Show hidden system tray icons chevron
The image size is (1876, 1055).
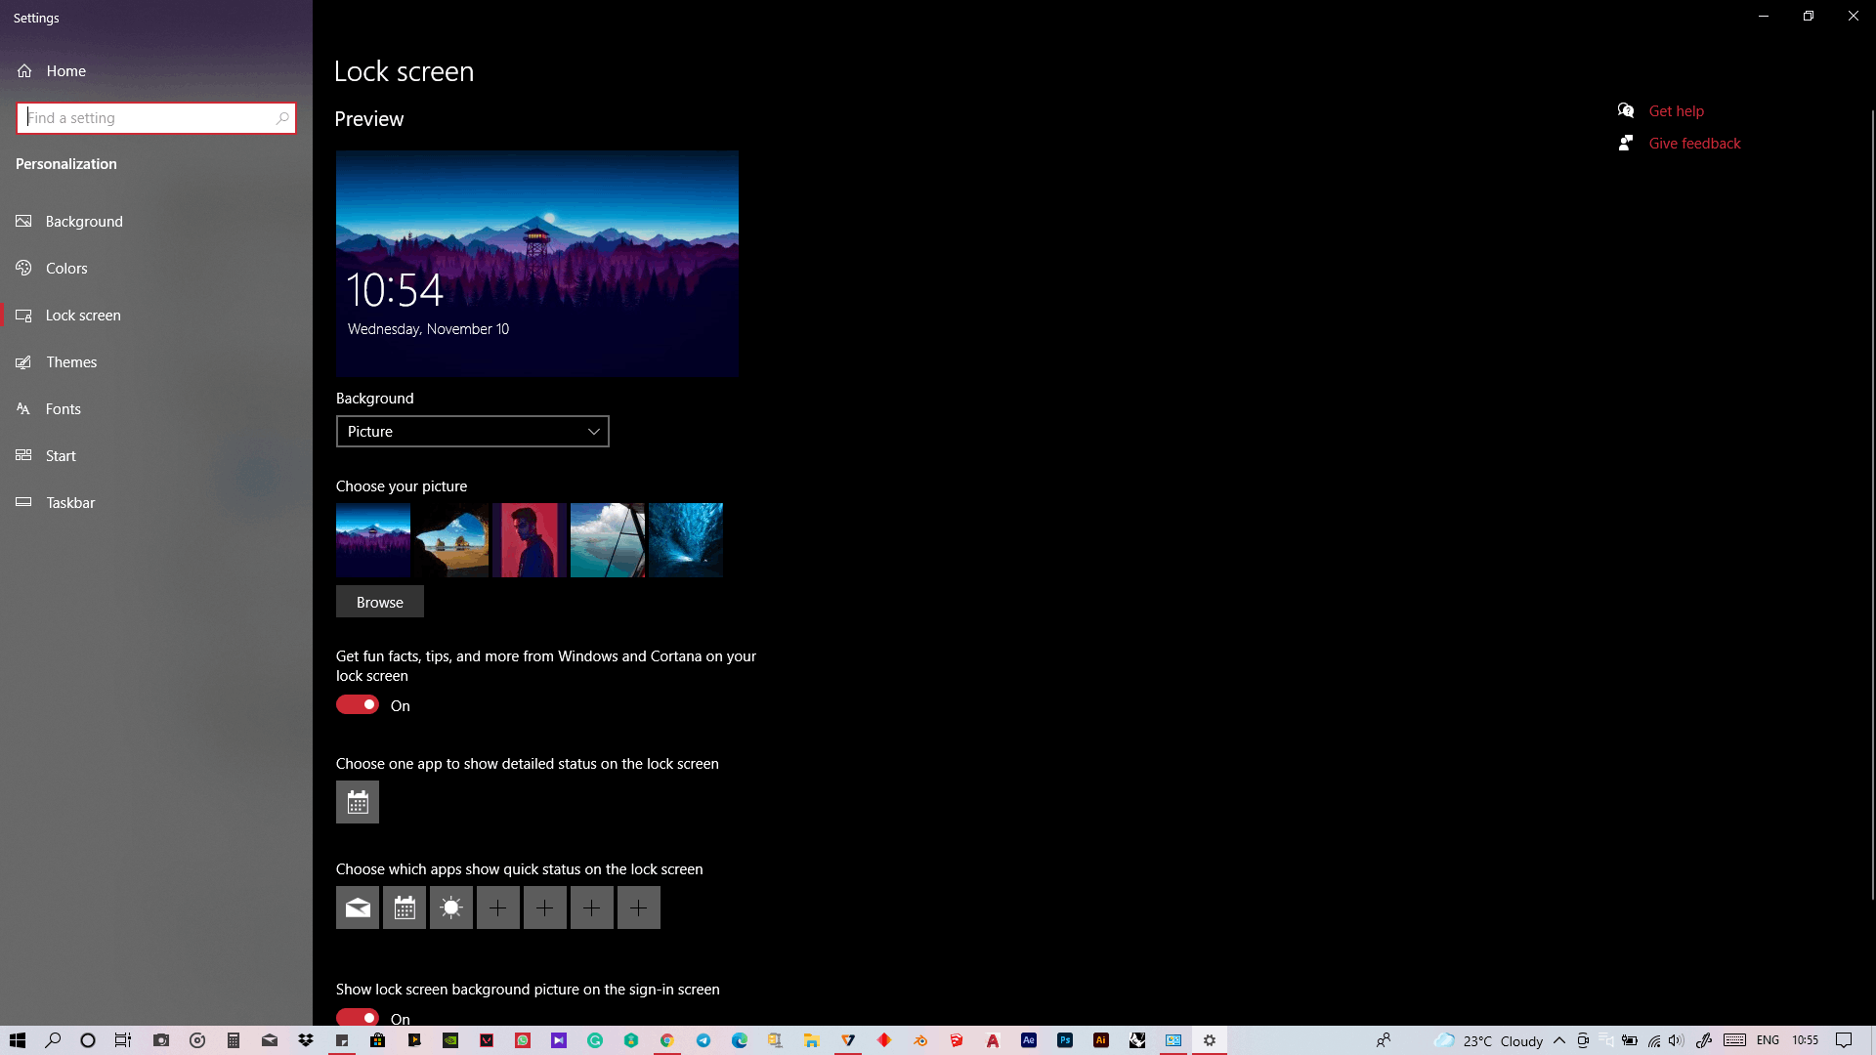1559,1040
